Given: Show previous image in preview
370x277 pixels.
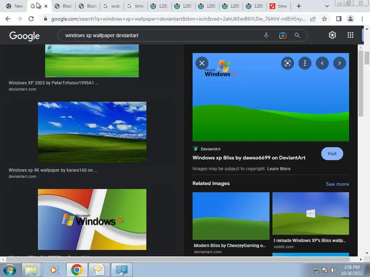Looking at the screenshot, I should (322, 63).
